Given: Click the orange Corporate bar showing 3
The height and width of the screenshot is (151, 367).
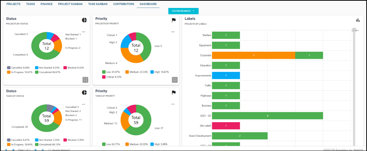Looking at the screenshot, I should [253, 55].
